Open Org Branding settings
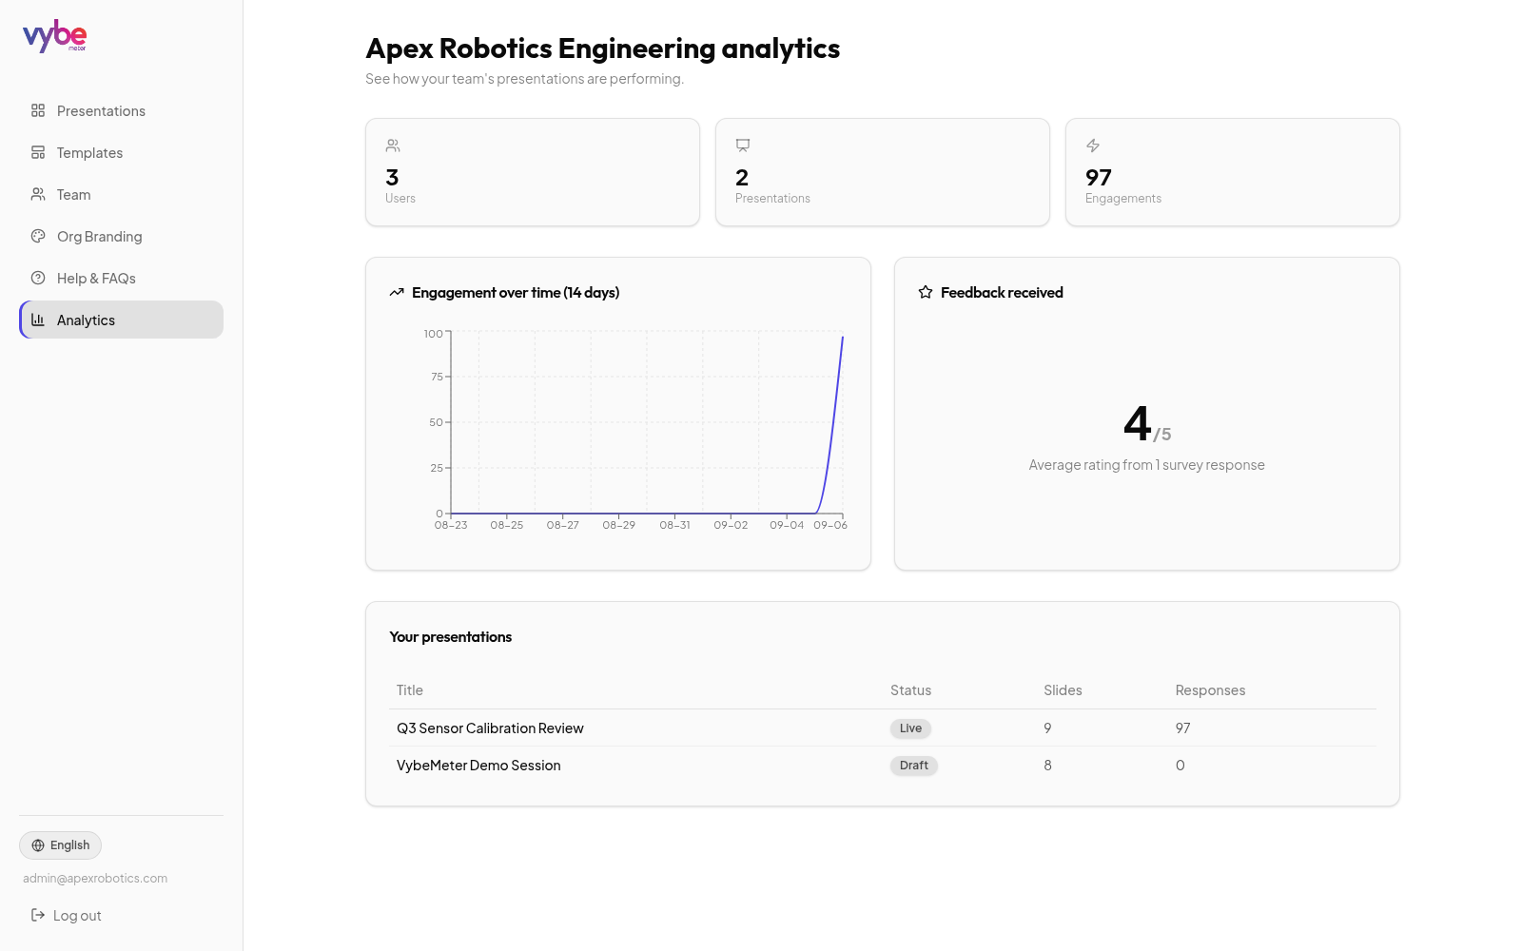1522x951 pixels. pyautogui.click(x=121, y=236)
